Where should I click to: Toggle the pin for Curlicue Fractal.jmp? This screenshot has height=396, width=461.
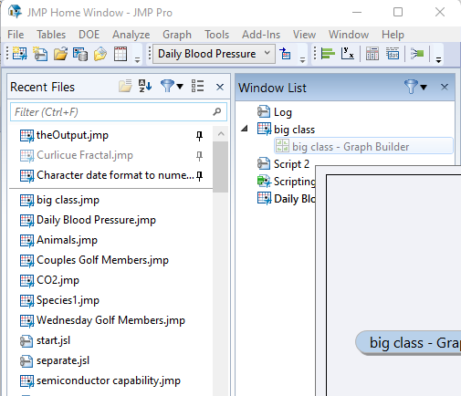tap(199, 156)
